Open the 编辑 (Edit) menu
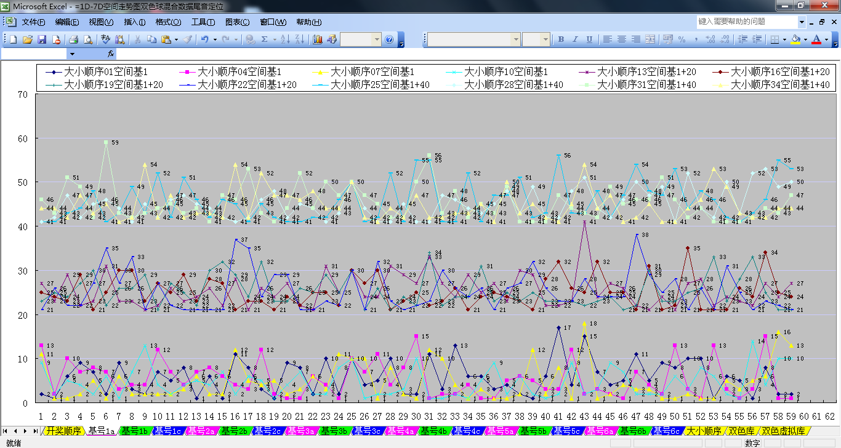The image size is (841, 448). tap(67, 22)
